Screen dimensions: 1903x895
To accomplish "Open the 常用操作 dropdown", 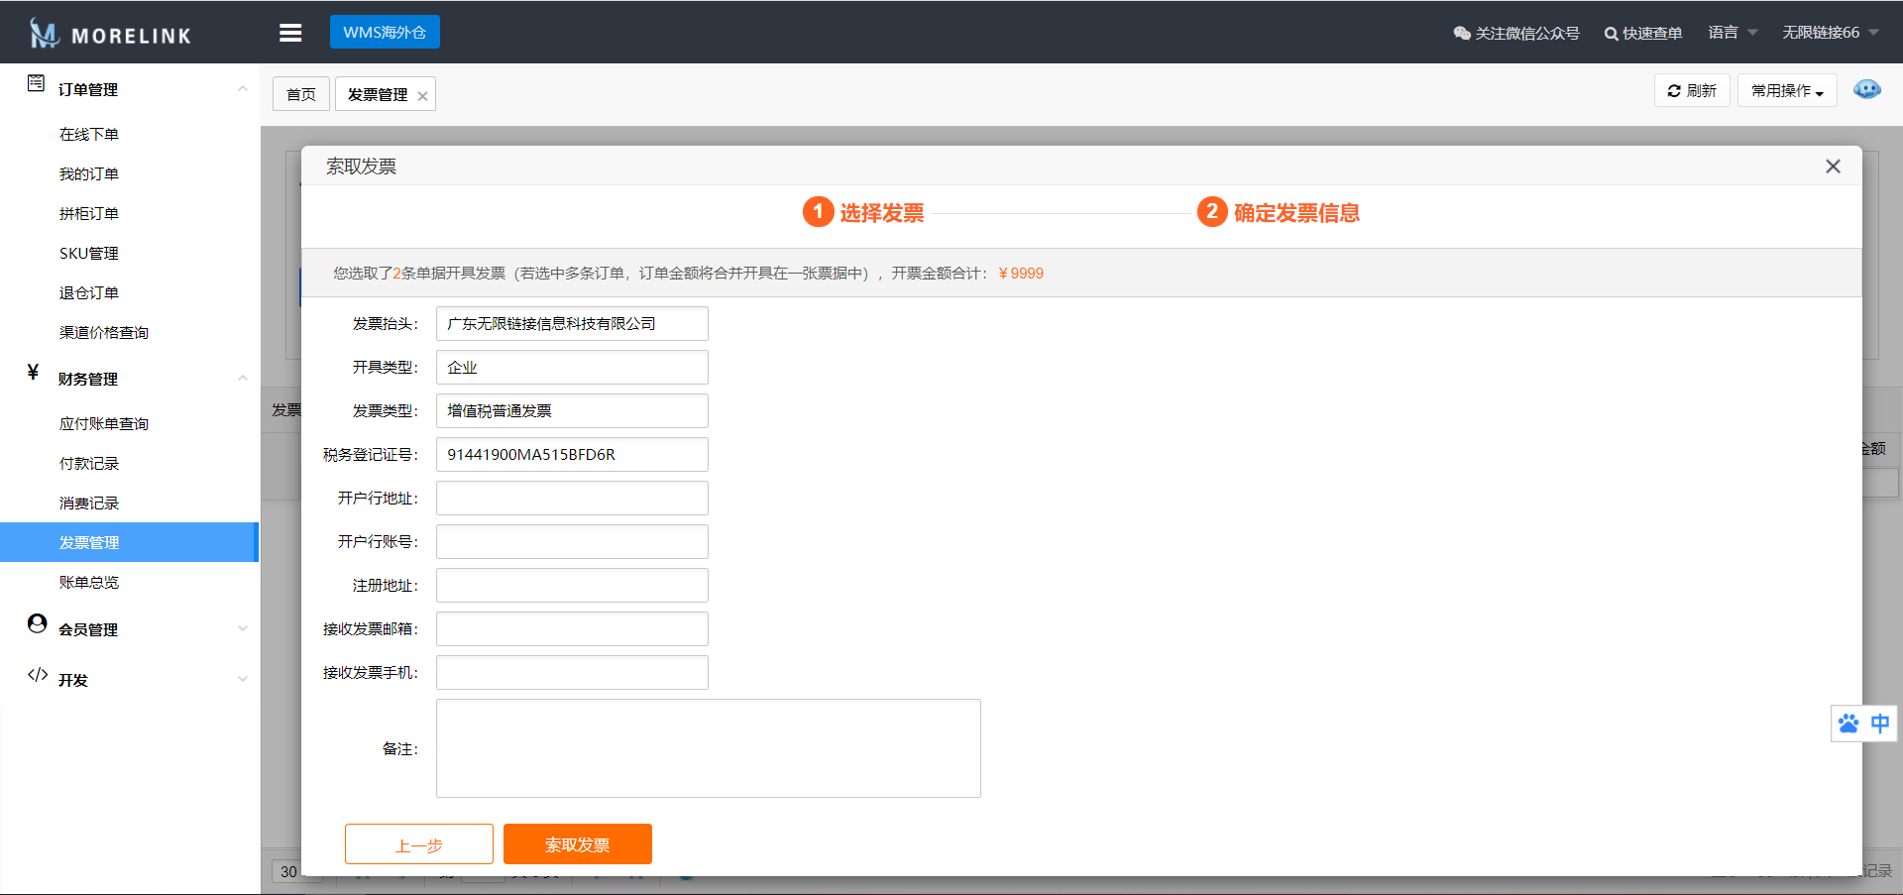I will pyautogui.click(x=1786, y=90).
